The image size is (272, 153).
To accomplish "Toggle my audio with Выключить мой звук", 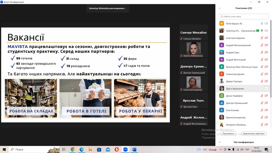I will [254, 133].
